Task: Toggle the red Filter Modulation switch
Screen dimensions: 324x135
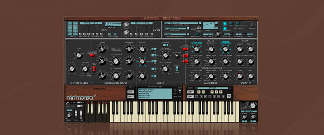Action: [x=186, y=49]
